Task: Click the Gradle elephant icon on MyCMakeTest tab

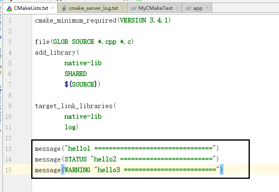Action: click(134, 8)
